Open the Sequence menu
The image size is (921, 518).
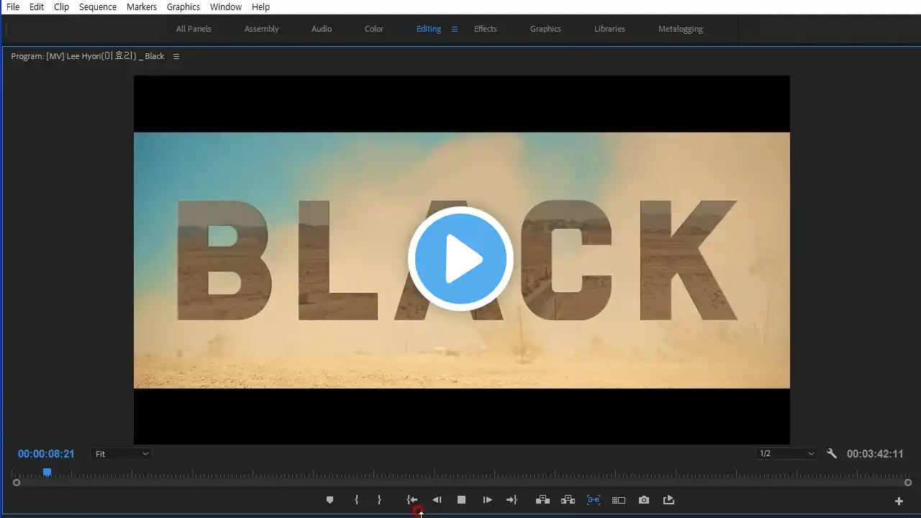pos(98,6)
